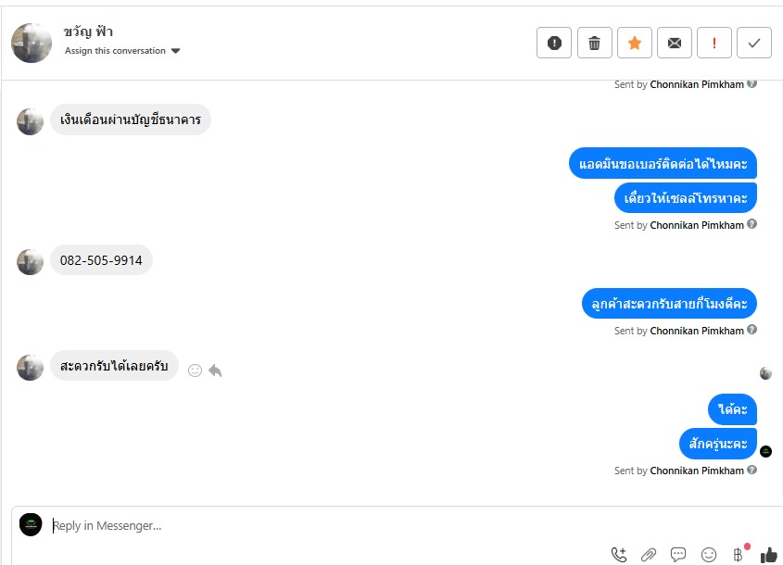
Task: Click the customer name ขวัญ ฟ้า
Action: 89,31
